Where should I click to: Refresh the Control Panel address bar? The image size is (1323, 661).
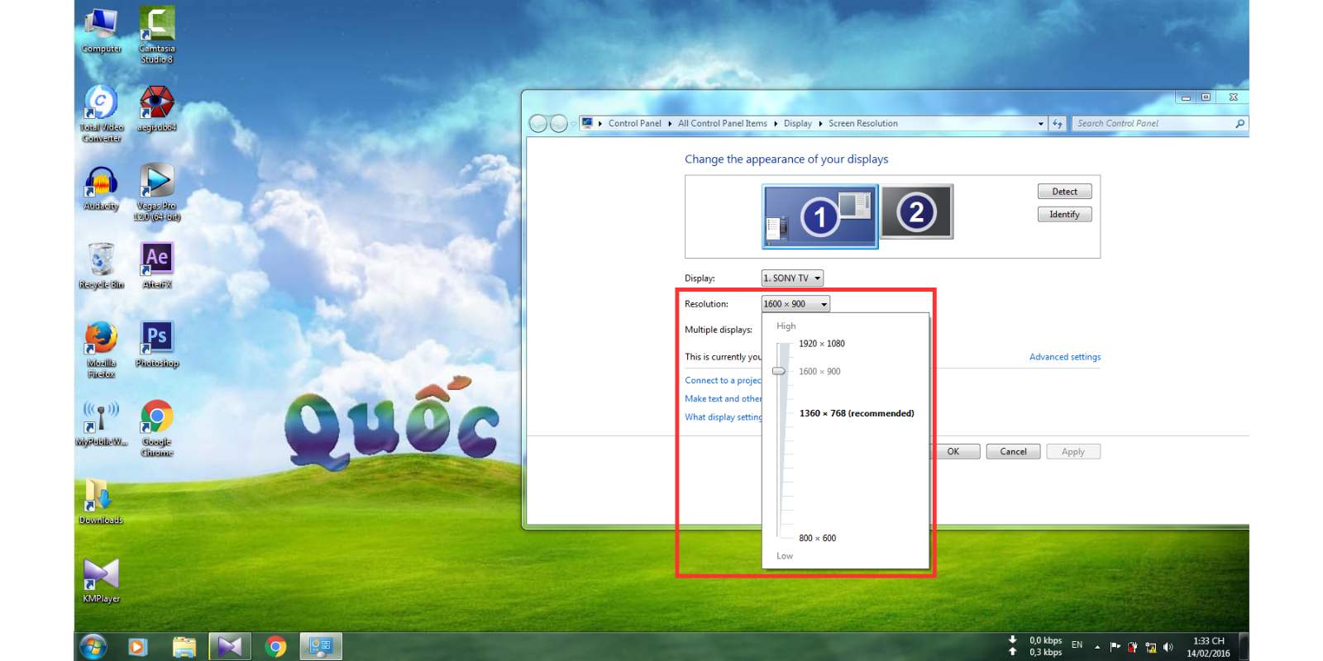coord(1058,123)
